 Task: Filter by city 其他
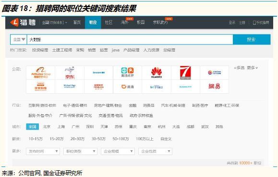(x=219, y=127)
